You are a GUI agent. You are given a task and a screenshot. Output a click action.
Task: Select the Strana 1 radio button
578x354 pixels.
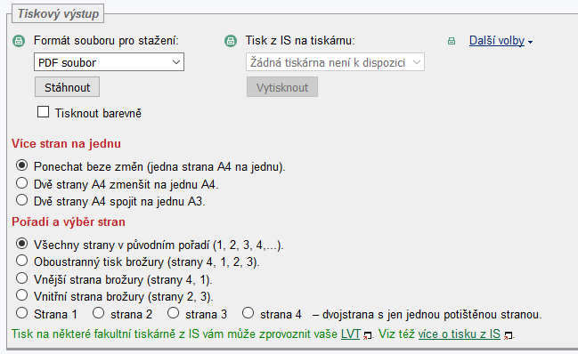click(21, 313)
